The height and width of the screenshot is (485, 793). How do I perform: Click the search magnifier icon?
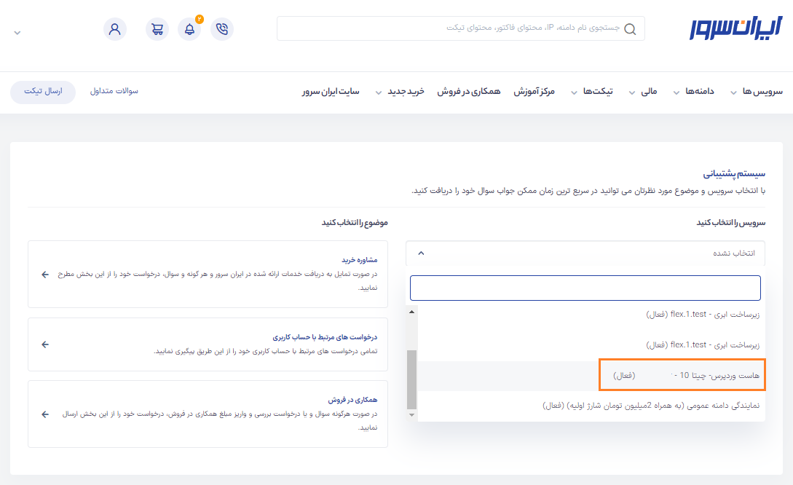pyautogui.click(x=630, y=29)
